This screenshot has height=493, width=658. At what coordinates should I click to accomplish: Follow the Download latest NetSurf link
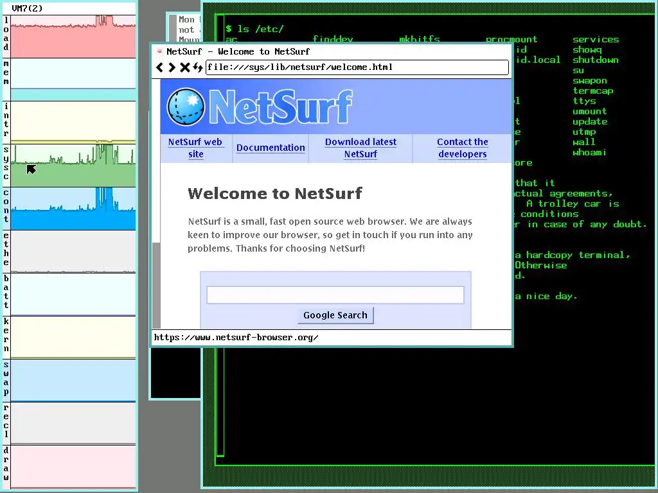tap(360, 148)
